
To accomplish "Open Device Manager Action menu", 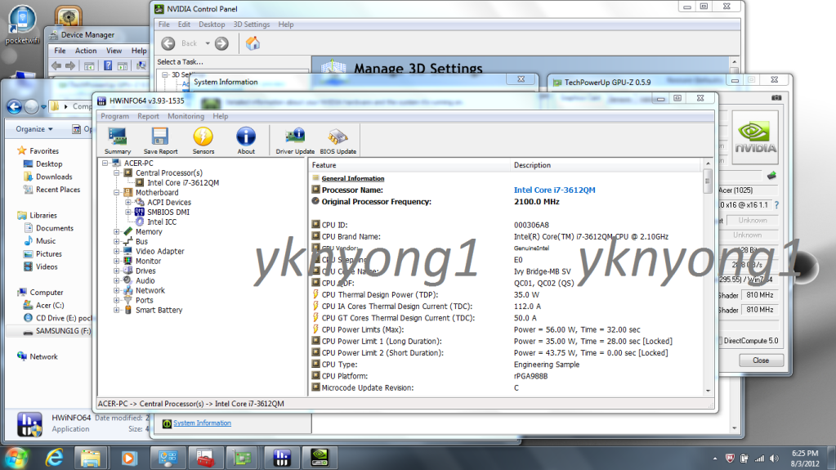I will tap(86, 51).
